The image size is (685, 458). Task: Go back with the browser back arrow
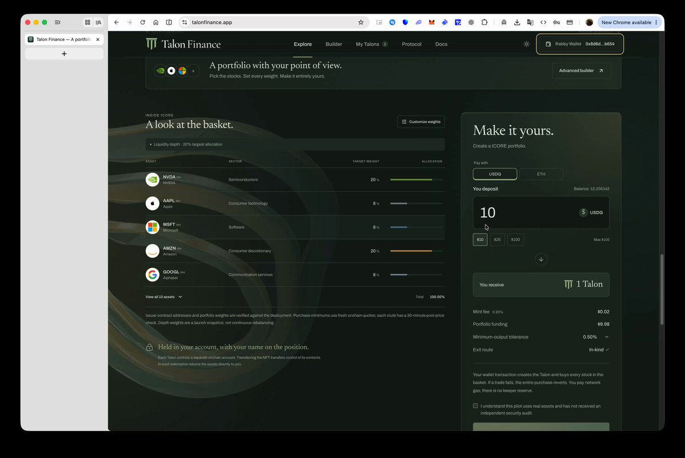(116, 22)
